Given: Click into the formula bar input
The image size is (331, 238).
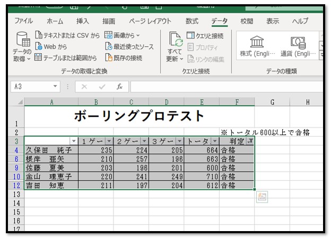Looking at the screenshot, I should click(x=227, y=87).
